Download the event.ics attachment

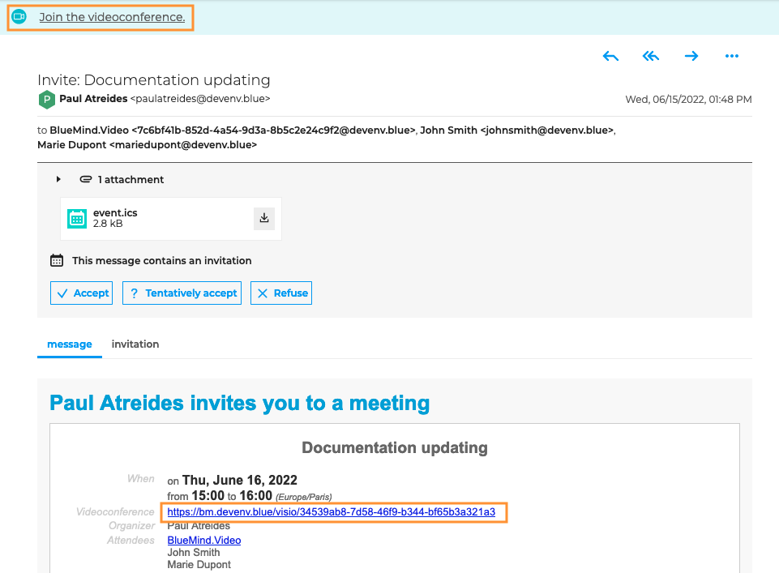[264, 218]
